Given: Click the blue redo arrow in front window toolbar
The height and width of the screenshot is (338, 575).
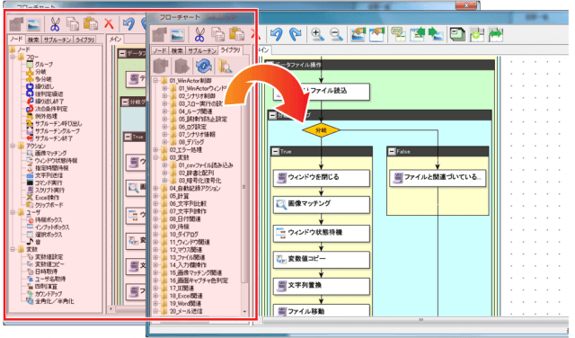Looking at the screenshot, I should [296, 35].
